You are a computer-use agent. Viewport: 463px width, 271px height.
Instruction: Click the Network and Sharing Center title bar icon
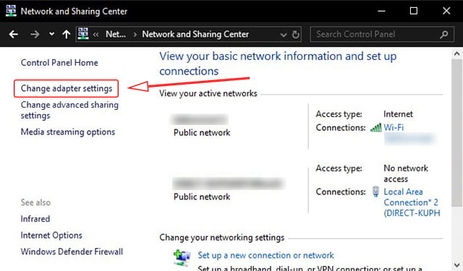pos(11,11)
